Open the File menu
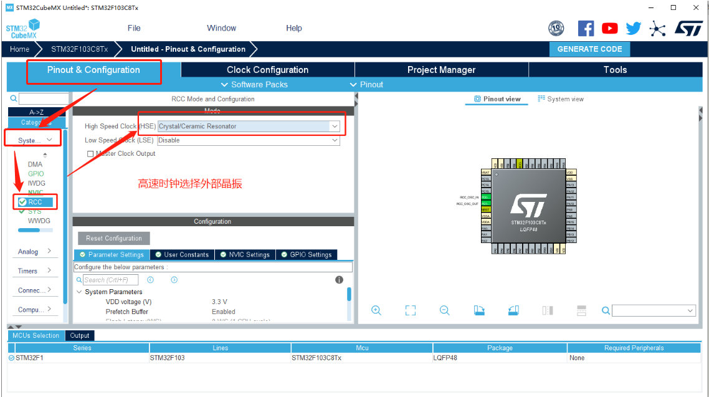The height and width of the screenshot is (397, 709). click(134, 28)
